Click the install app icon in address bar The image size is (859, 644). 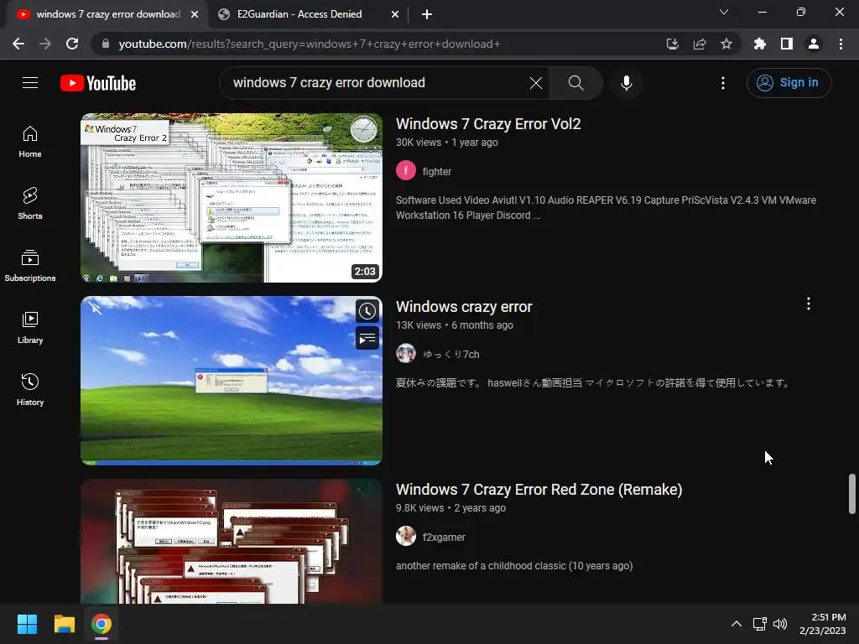pos(673,44)
